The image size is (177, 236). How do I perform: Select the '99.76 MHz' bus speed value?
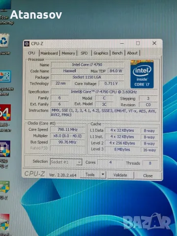pyautogui.click(x=67, y=142)
